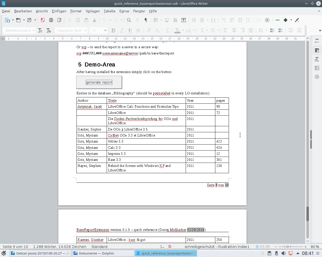Open the Einfügen menu

(59, 11)
